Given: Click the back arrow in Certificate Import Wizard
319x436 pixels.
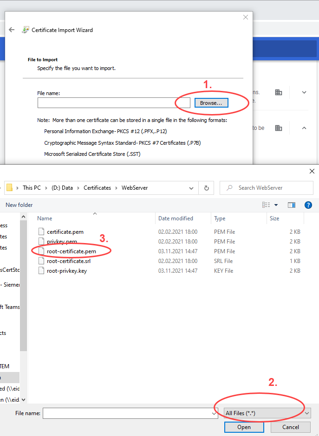Looking at the screenshot, I should [x=12, y=30].
